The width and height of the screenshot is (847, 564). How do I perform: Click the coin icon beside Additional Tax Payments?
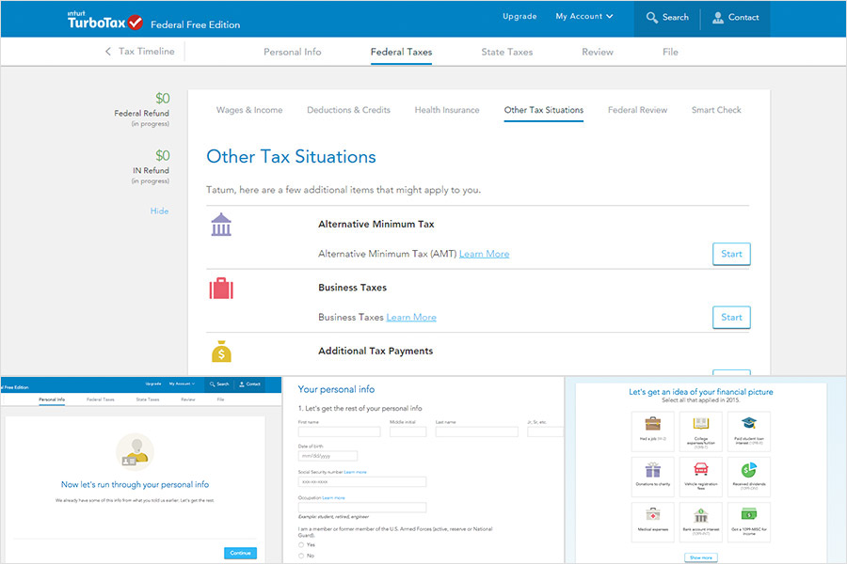click(220, 352)
